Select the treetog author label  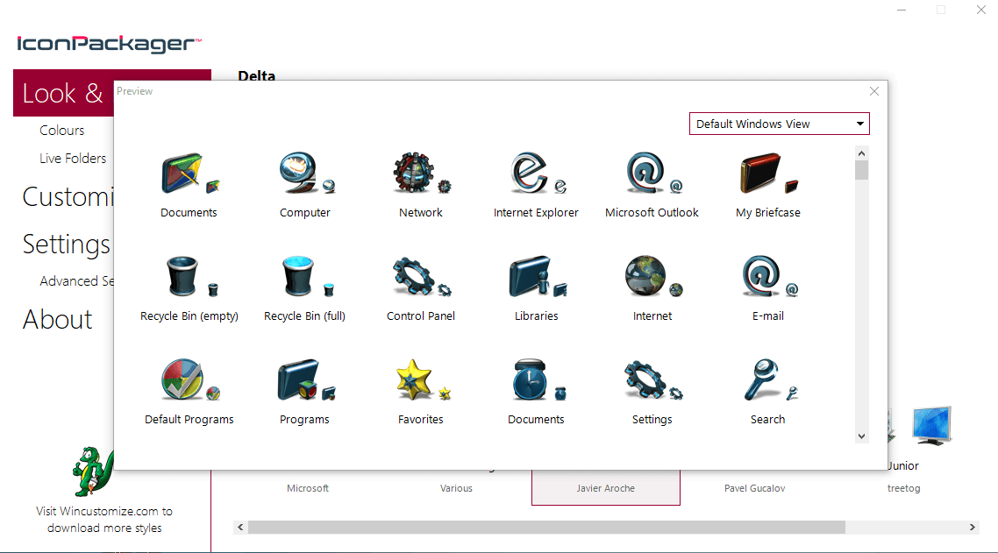coord(904,488)
